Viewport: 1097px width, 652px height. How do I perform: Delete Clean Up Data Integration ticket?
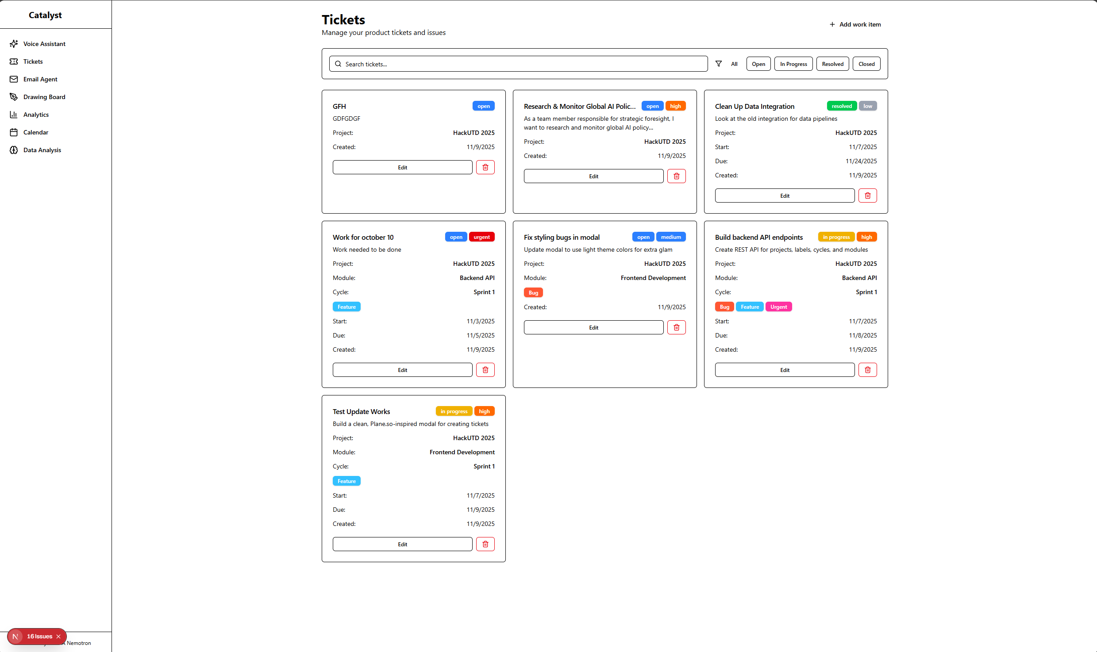(867, 196)
